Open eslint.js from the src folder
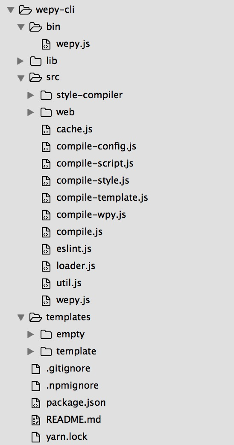The height and width of the screenshot is (445, 234). (x=74, y=249)
